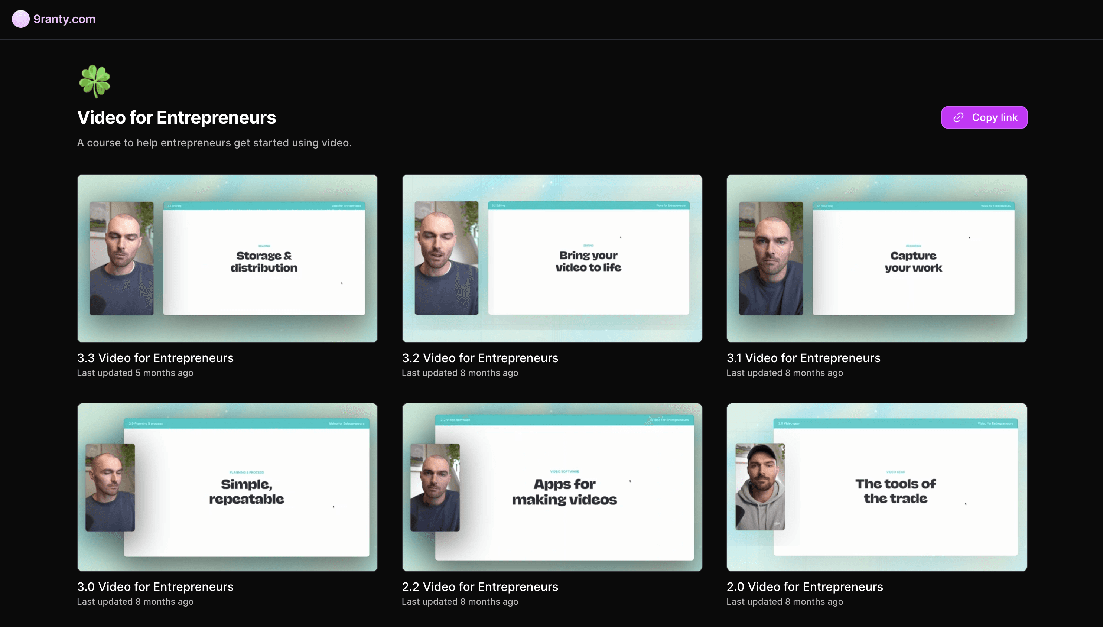Select the Video for Entrepreneurs page title
1103x627 pixels.
[x=176, y=117]
